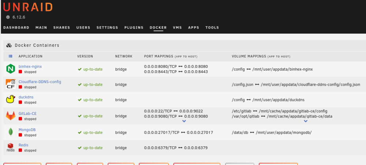
Task: Click the Unraid logo
Action: [28, 7]
